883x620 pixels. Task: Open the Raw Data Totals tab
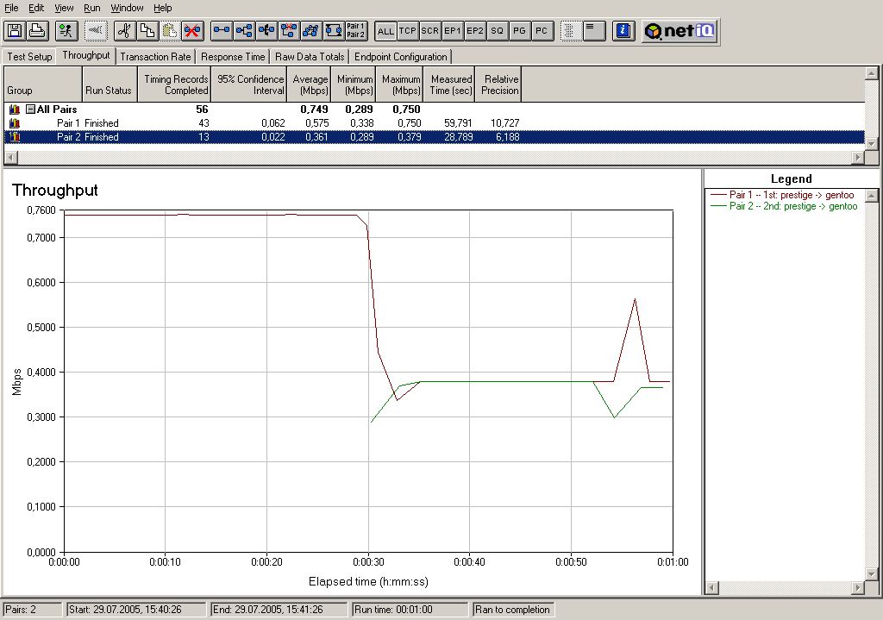[x=310, y=56]
